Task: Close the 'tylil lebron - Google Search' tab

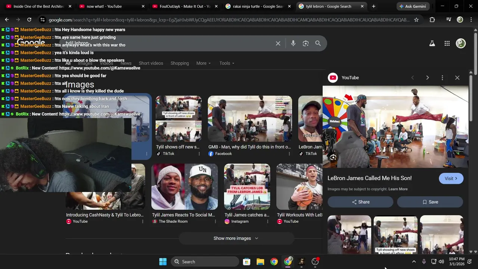Action: (x=362, y=6)
